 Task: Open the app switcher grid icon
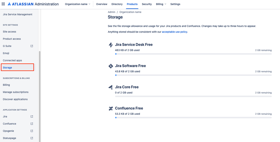[3, 4]
